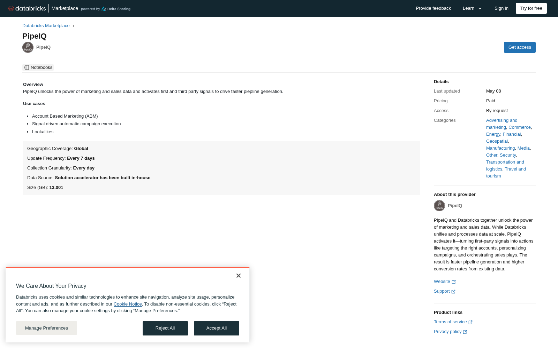
Task: Click Geographic Coverage value 'Global'
Action: 81,149
